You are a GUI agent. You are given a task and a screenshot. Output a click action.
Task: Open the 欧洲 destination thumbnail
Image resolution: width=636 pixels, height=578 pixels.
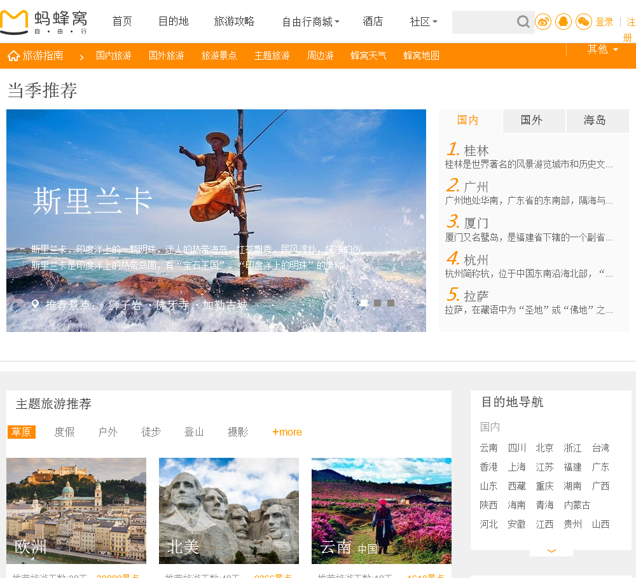point(76,511)
